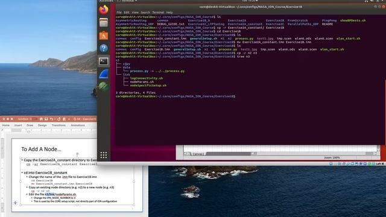
Task: Click logConnectivity.sh in the tree output
Action: coord(146,78)
